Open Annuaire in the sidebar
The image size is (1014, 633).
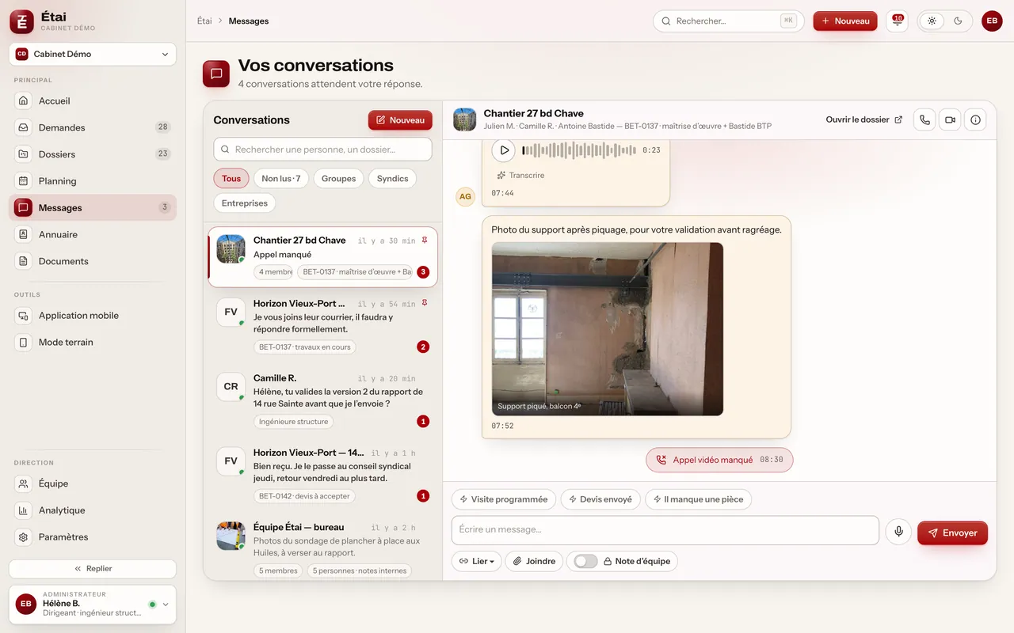click(93, 234)
